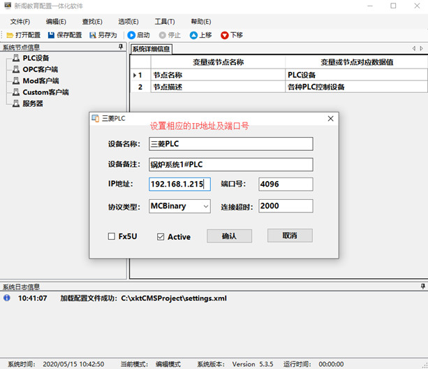Click the status bar 编辑模式 text
Image resolution: width=428 pixels, height=369 pixels.
(x=168, y=364)
